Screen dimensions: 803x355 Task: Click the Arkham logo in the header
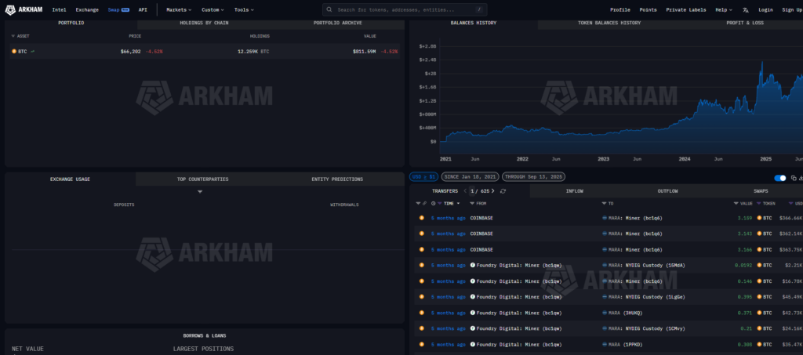click(x=25, y=9)
